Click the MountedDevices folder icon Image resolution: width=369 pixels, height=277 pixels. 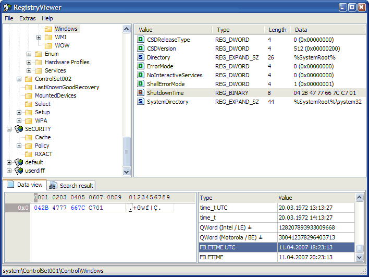29,95
